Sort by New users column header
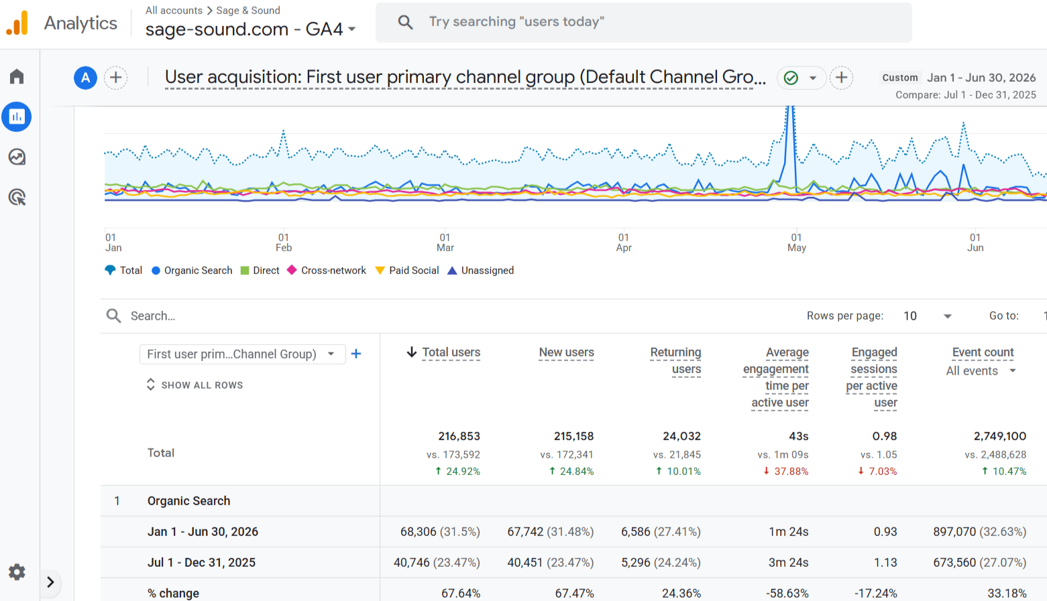The image size is (1047, 601). point(566,352)
